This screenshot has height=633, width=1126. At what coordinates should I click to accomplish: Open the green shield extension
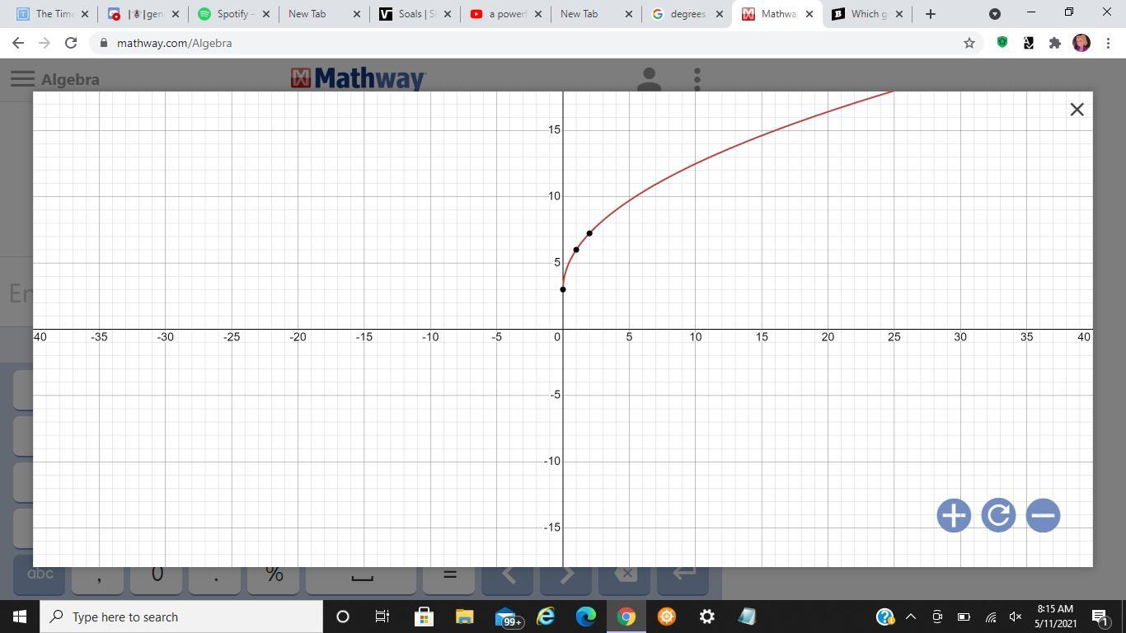[1002, 43]
